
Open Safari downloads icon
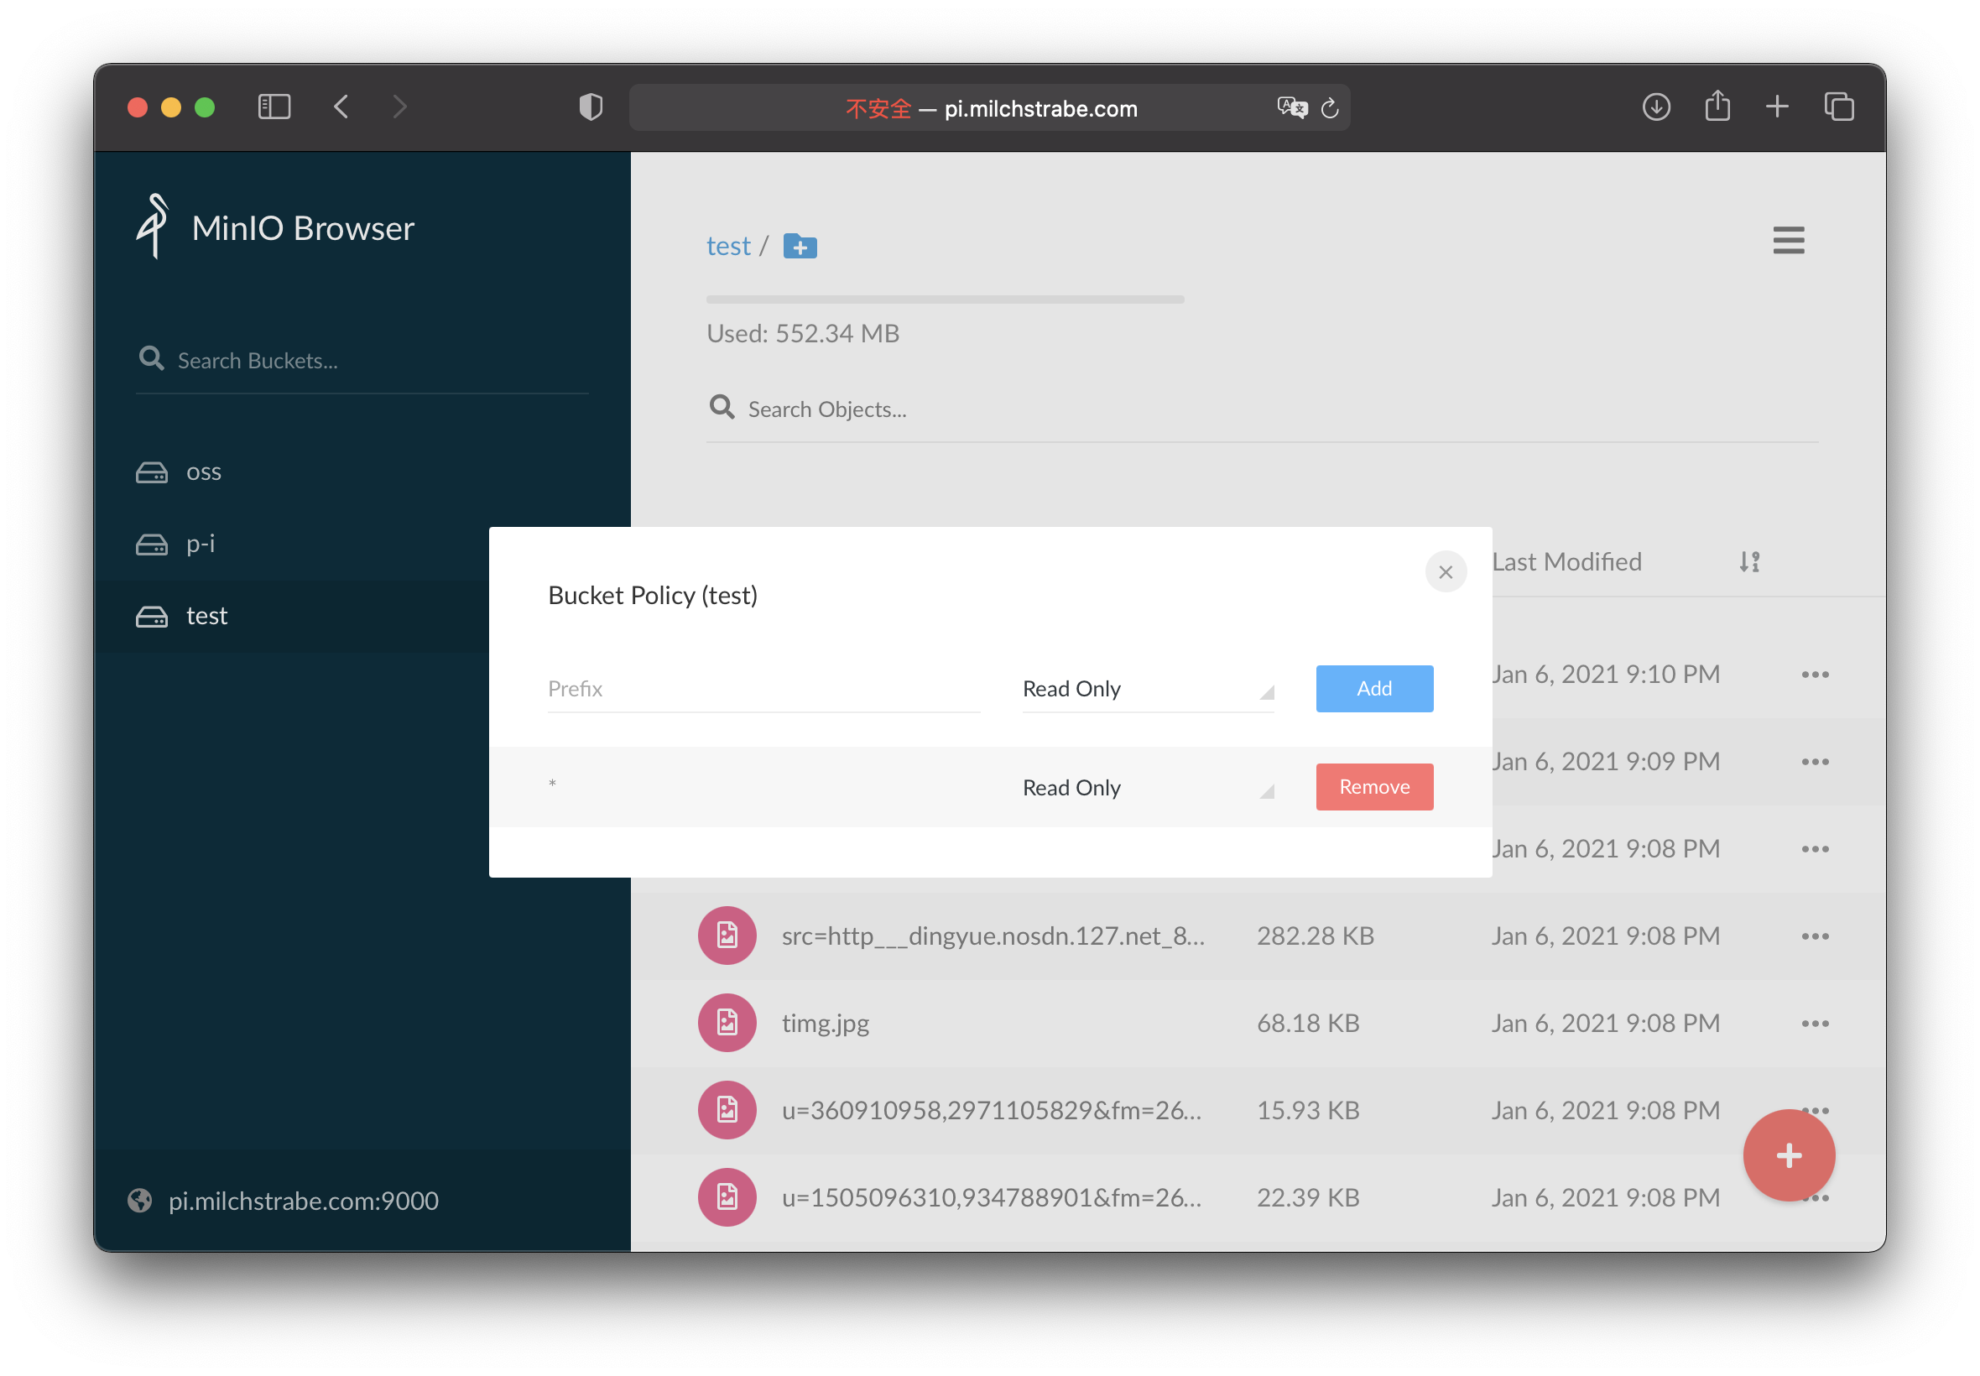tap(1655, 107)
